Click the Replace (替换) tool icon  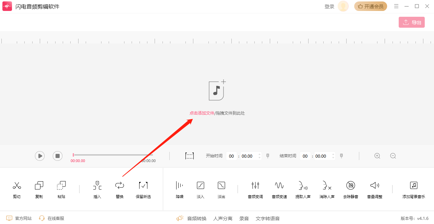(x=120, y=186)
